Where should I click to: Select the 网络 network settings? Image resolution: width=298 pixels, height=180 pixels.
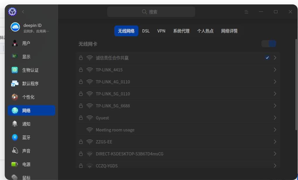click(31, 111)
